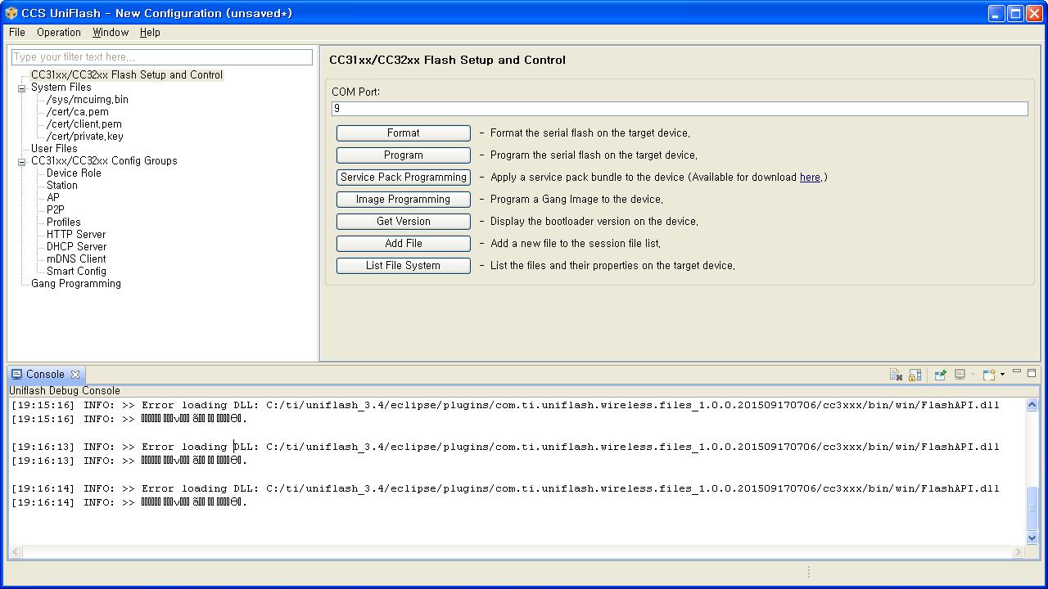
Task: Open the service pack download 'here' link
Action: 810,178
